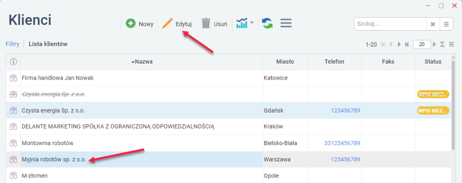Refresh the list with green-blue arrows icon

[268, 23]
